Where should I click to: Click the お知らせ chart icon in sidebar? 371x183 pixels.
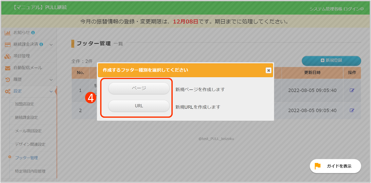pyautogui.click(x=8, y=33)
